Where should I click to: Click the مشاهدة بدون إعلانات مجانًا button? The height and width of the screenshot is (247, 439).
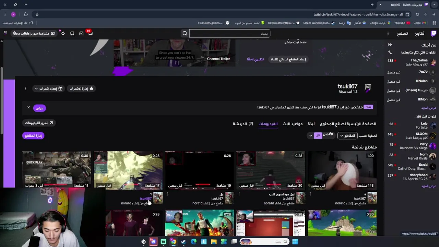(x=34, y=33)
